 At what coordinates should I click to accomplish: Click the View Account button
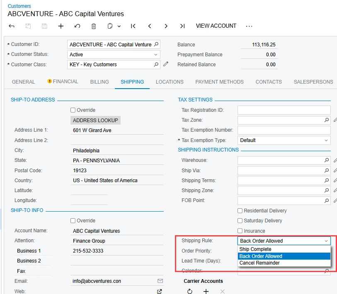(216, 26)
